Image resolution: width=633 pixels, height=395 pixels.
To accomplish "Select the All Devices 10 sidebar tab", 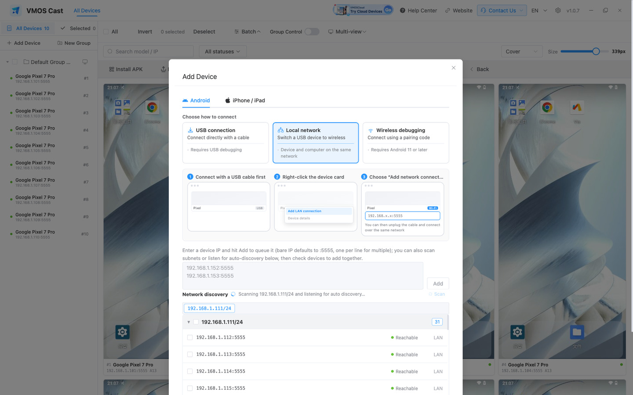I will click(x=28, y=29).
